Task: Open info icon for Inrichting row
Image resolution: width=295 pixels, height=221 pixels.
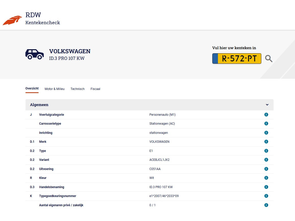Action: pos(266,133)
